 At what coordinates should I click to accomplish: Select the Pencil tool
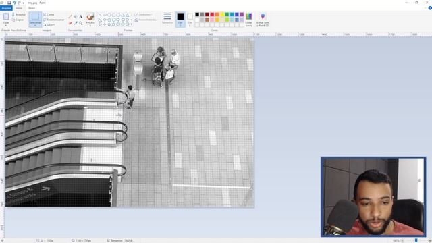pos(70,16)
